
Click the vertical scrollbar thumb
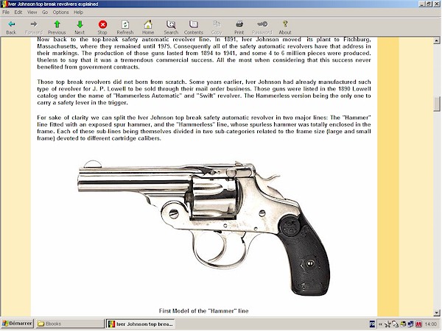click(437, 104)
